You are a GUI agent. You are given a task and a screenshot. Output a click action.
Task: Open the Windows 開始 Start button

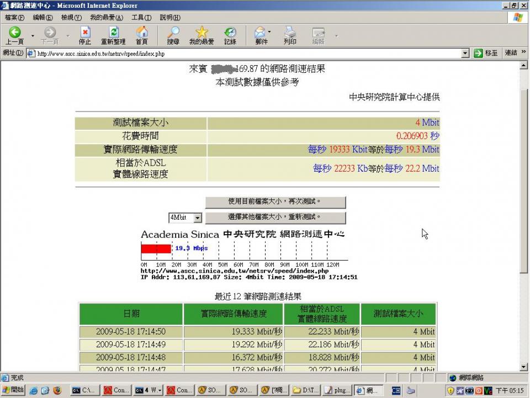click(13, 390)
